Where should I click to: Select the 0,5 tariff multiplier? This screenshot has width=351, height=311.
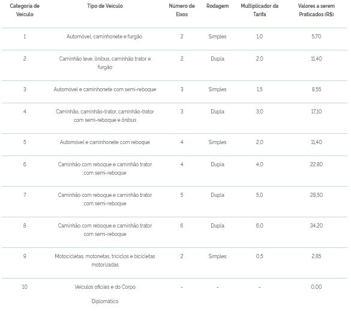pos(259,256)
